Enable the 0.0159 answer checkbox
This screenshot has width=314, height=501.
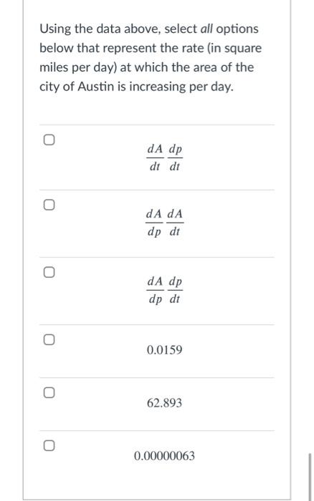[x=49, y=340]
